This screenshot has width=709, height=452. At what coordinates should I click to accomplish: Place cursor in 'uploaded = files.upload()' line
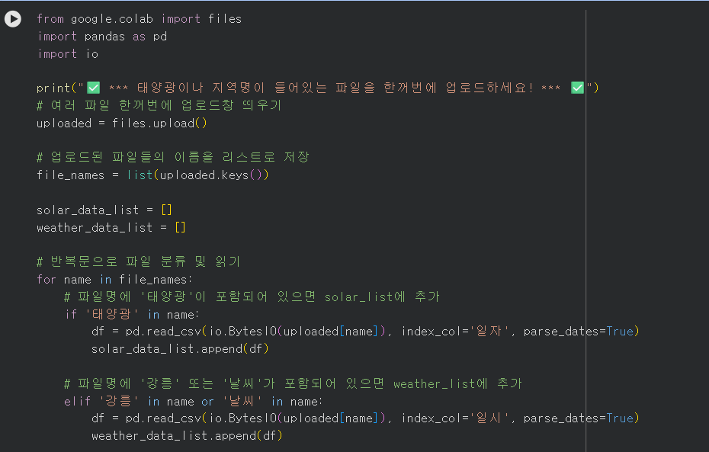(122, 123)
